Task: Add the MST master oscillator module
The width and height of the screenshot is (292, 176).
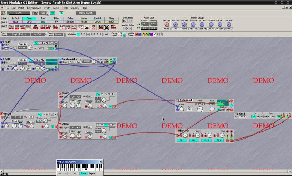Action: (x=114, y=27)
